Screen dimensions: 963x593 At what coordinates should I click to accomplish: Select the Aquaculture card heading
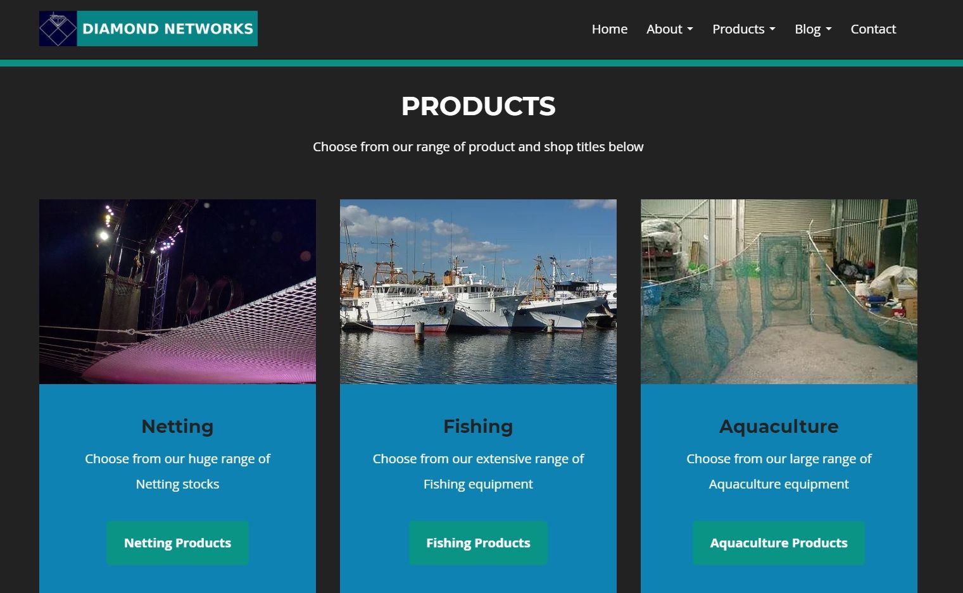pyautogui.click(x=779, y=427)
